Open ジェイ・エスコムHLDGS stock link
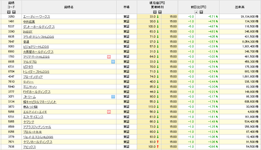The height and width of the screenshot is (150, 261). tap(38, 137)
